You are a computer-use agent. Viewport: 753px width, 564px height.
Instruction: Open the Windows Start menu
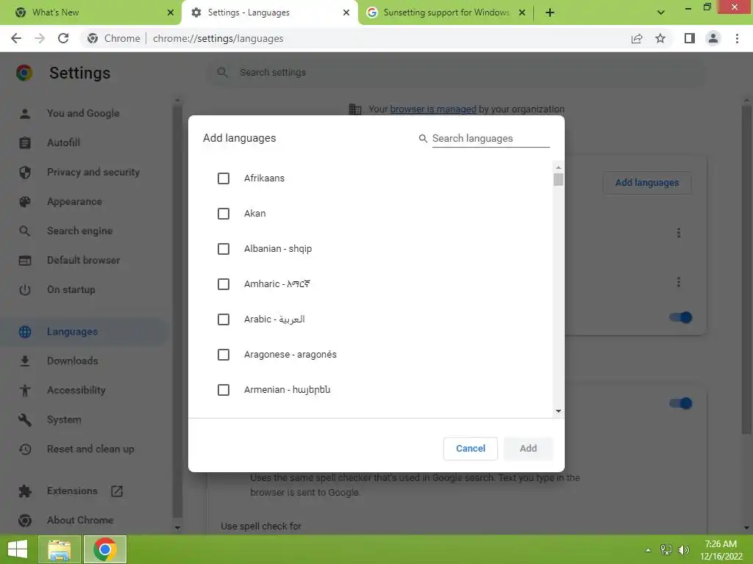tap(18, 549)
